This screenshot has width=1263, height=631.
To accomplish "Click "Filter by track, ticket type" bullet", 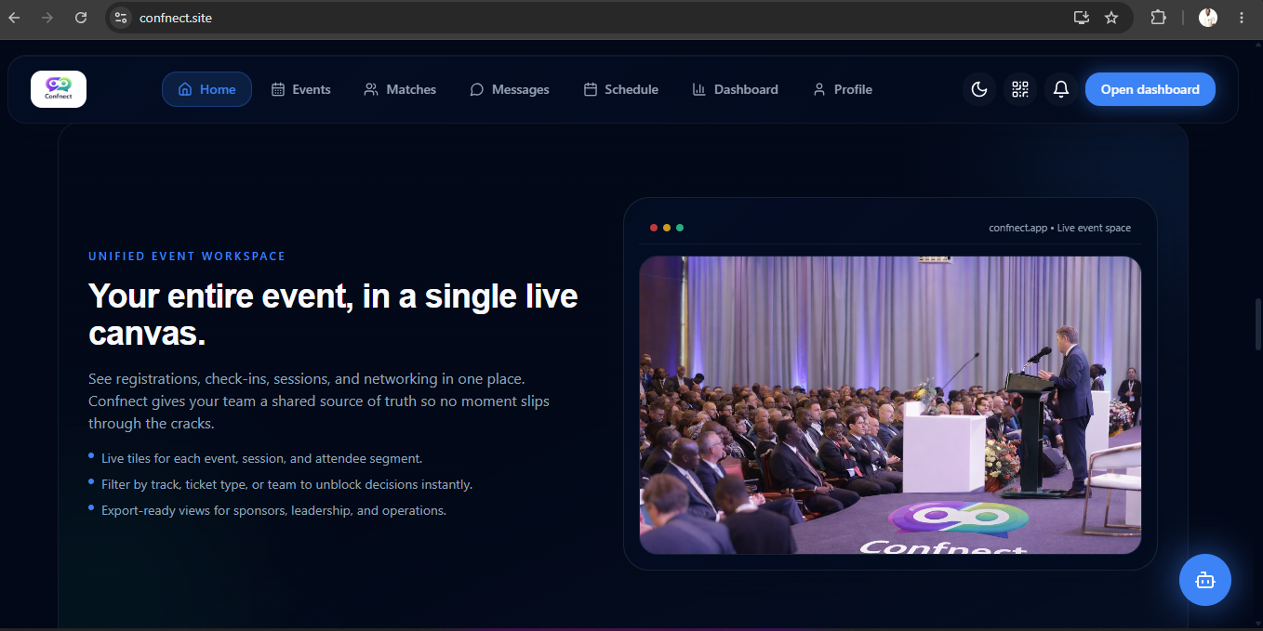I will (x=287, y=484).
